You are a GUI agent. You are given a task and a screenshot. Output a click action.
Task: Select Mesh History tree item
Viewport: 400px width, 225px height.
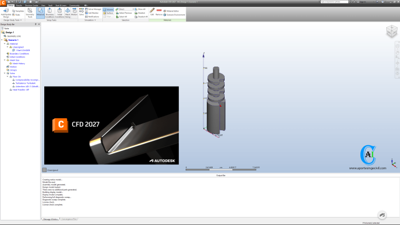18,64
